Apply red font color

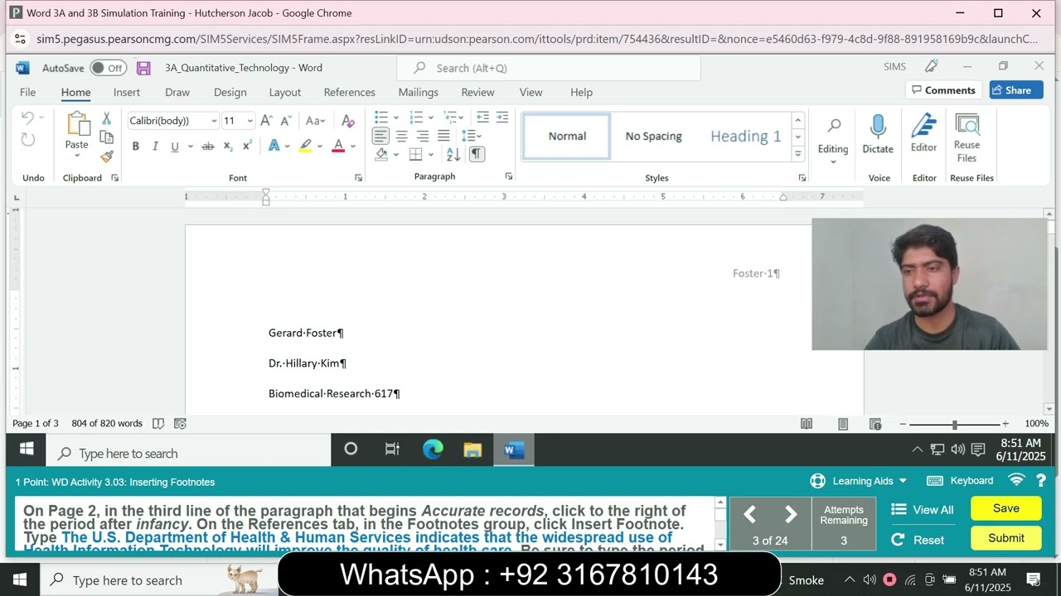338,147
